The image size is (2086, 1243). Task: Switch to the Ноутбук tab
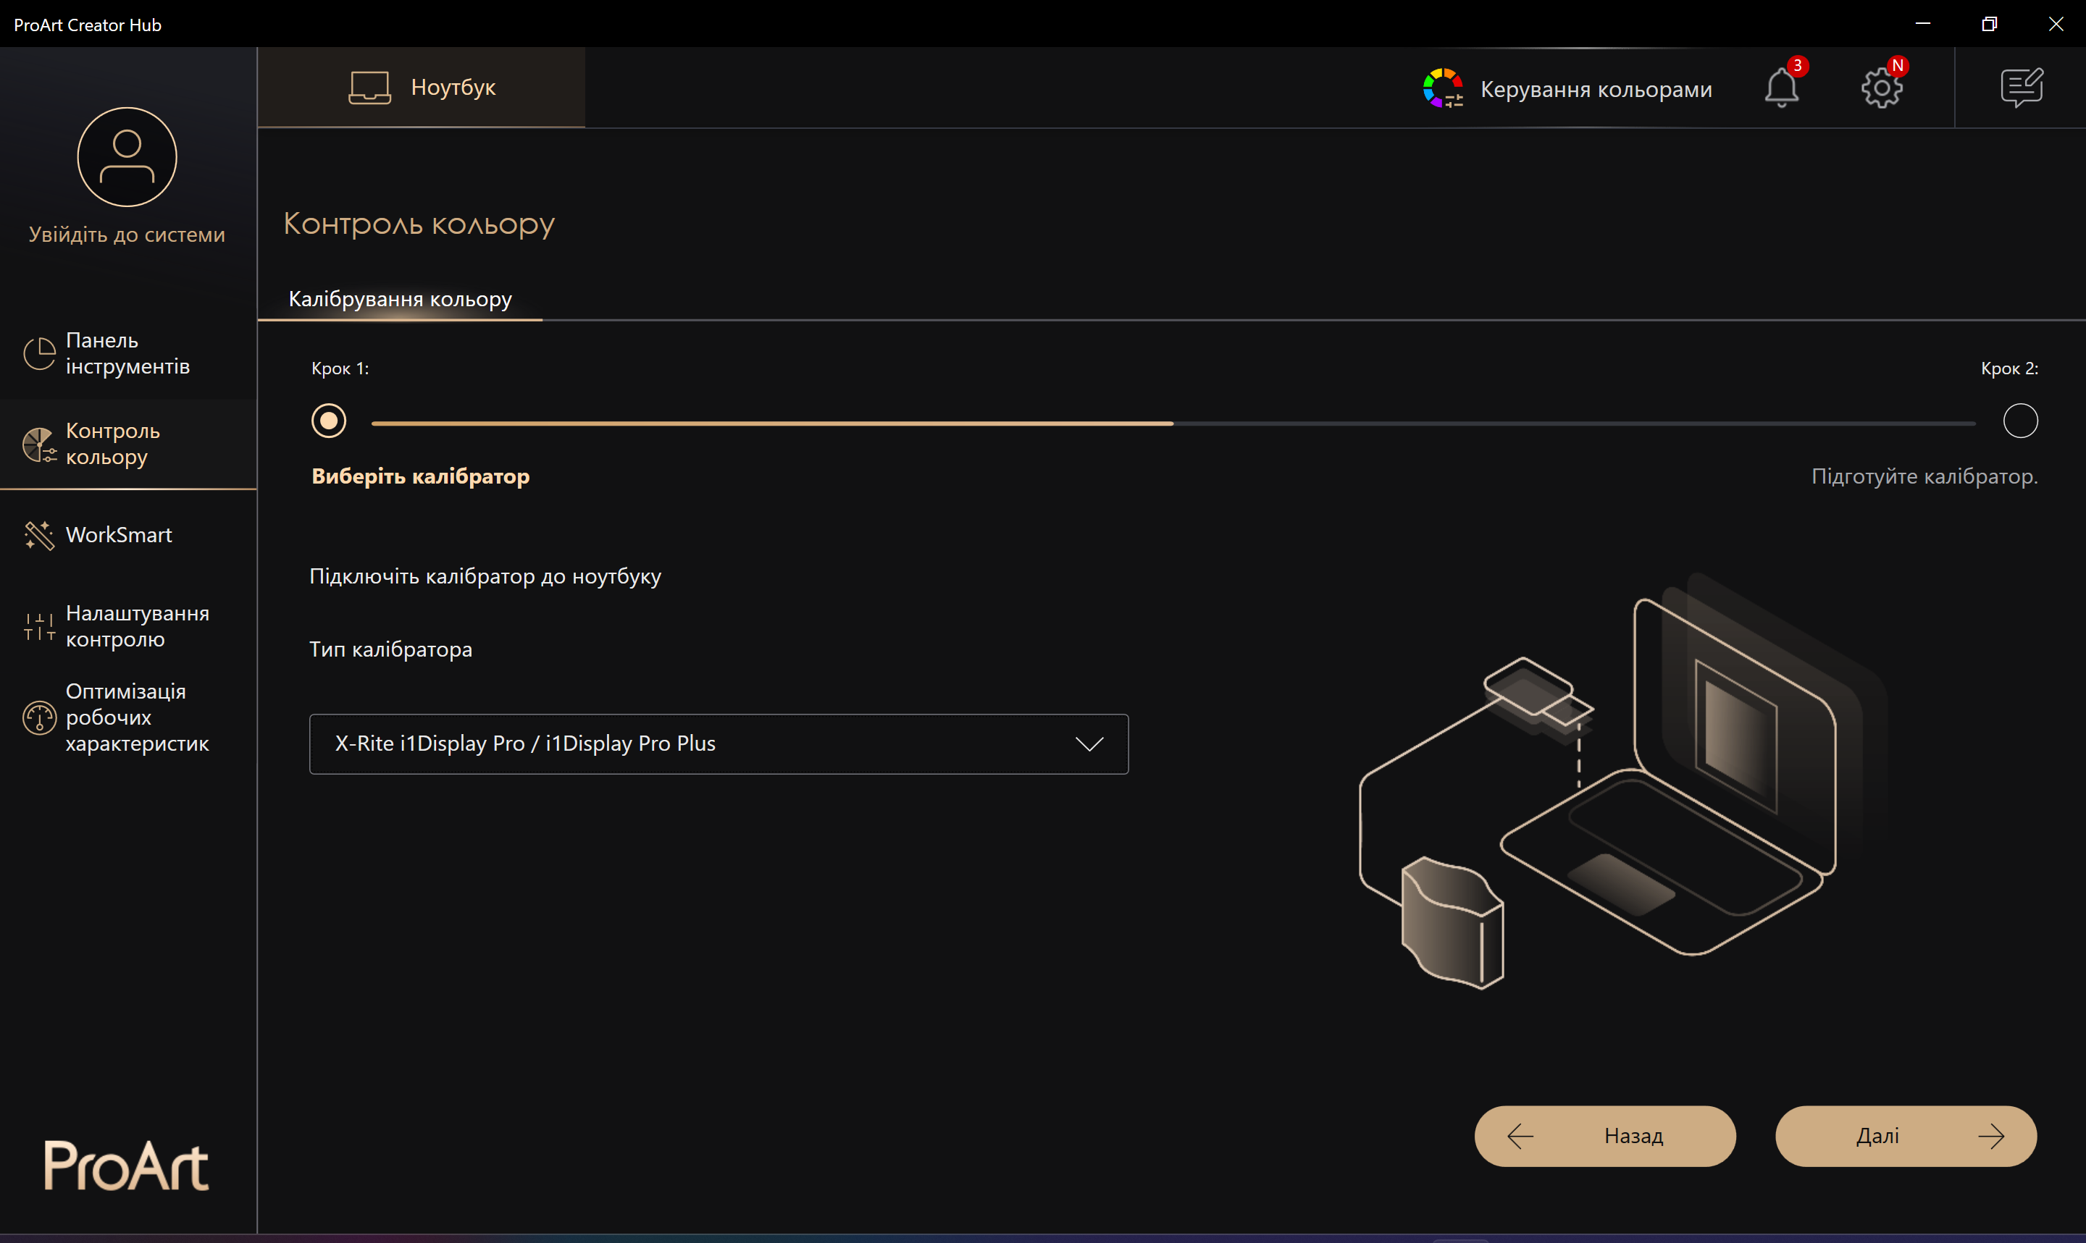pos(422,86)
